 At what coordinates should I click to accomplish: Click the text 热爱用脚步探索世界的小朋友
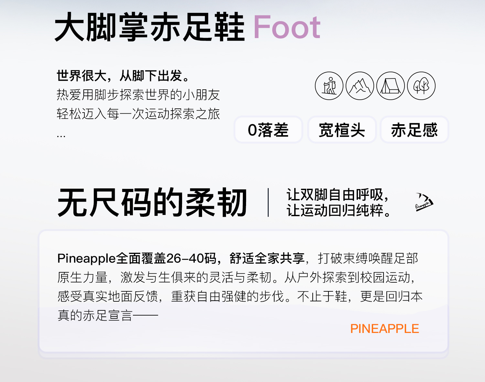138,95
